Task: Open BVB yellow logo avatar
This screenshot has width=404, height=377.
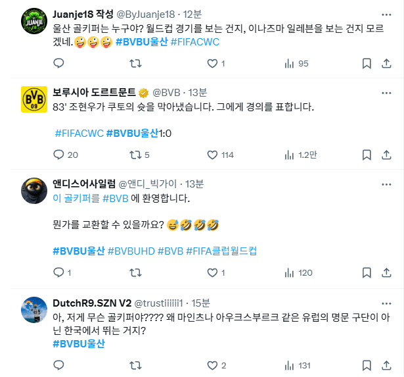Action: pyautogui.click(x=34, y=99)
